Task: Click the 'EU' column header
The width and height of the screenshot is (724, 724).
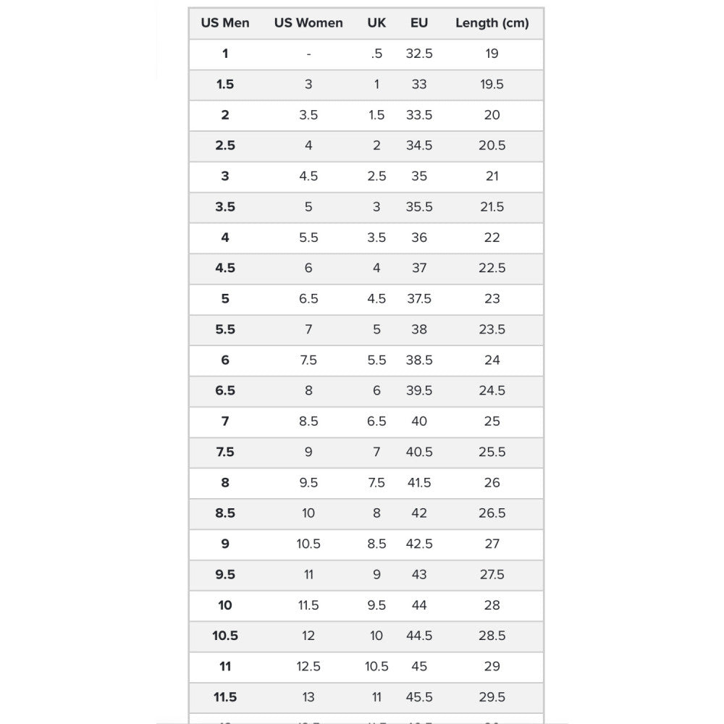Action: (x=419, y=23)
